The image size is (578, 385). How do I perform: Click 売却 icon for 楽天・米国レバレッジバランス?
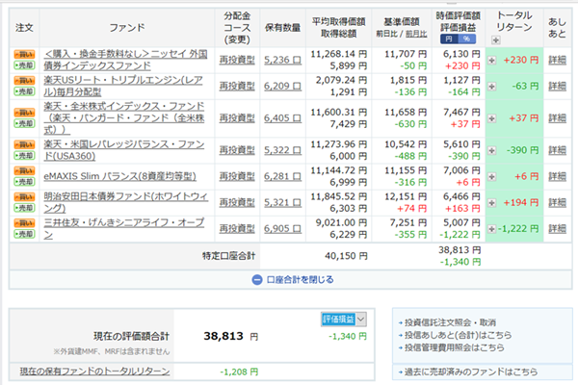click(x=23, y=154)
